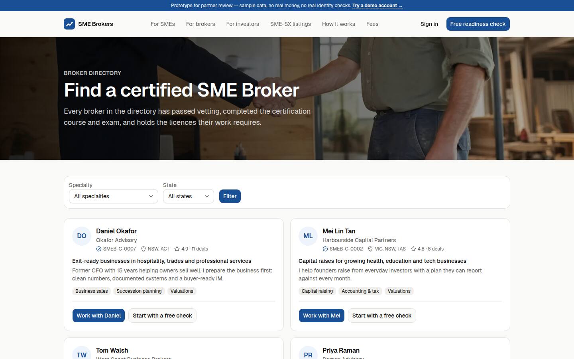Click the Tom Walsh name heading
This screenshot has height=359, width=574.
(112, 350)
